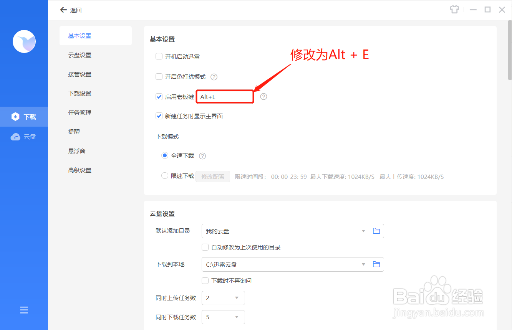
Task: Click the 云盘设置 section heading
Action: click(x=162, y=214)
